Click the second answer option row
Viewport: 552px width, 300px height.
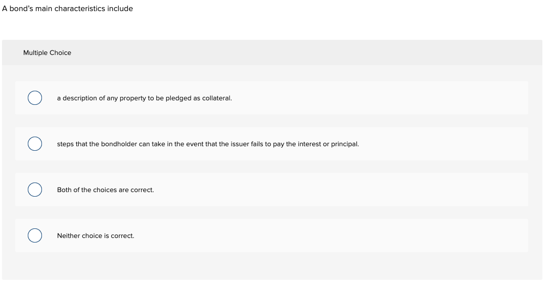coord(272,144)
